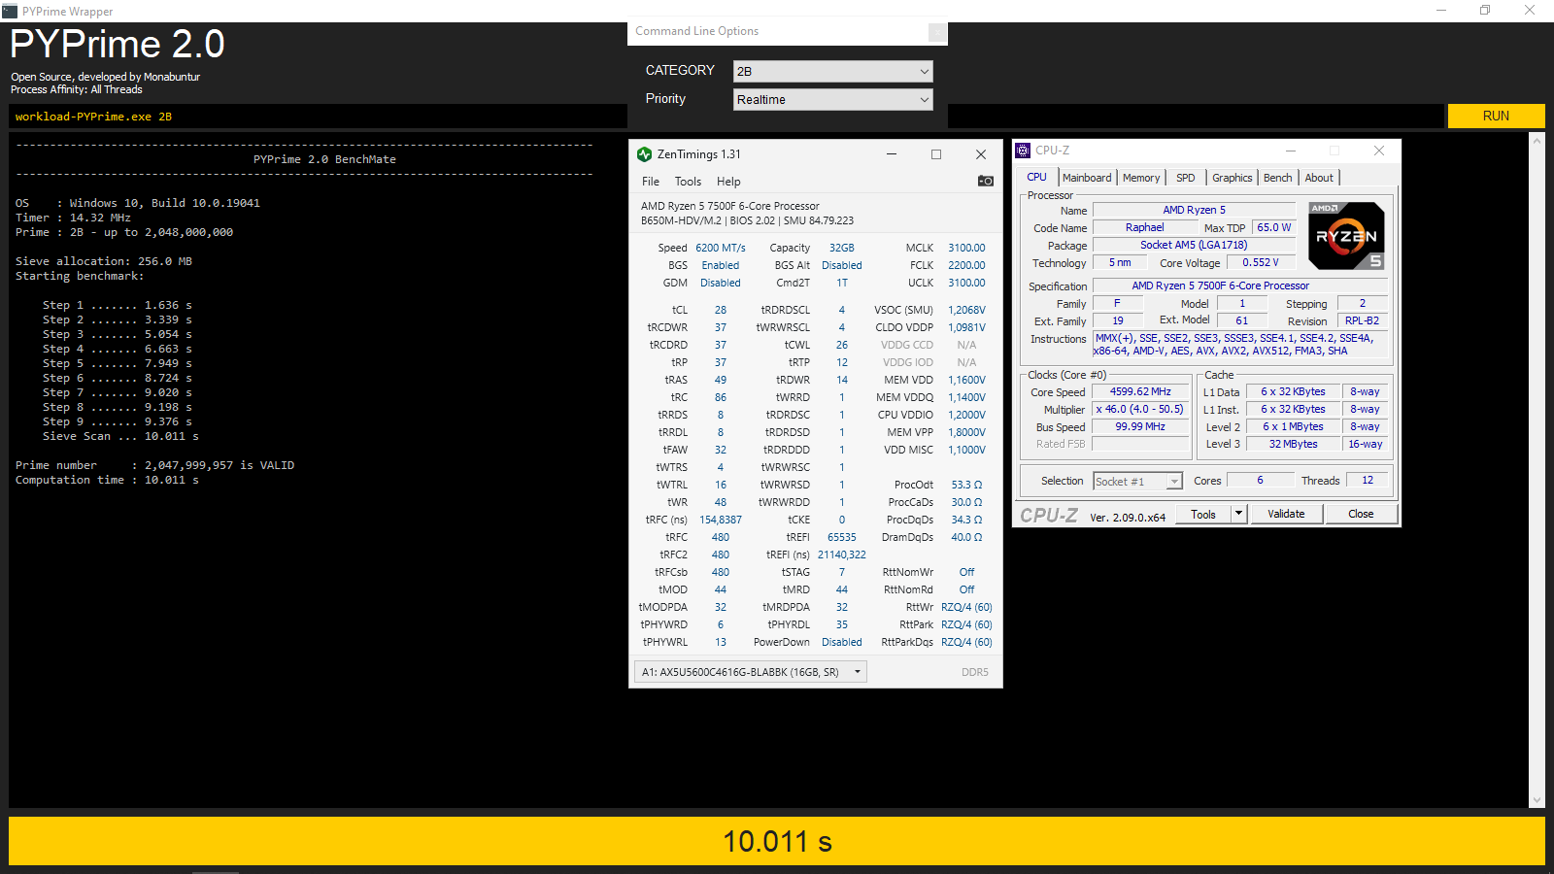
Task: Click the Validate button in CPU-Z
Action: click(1286, 514)
